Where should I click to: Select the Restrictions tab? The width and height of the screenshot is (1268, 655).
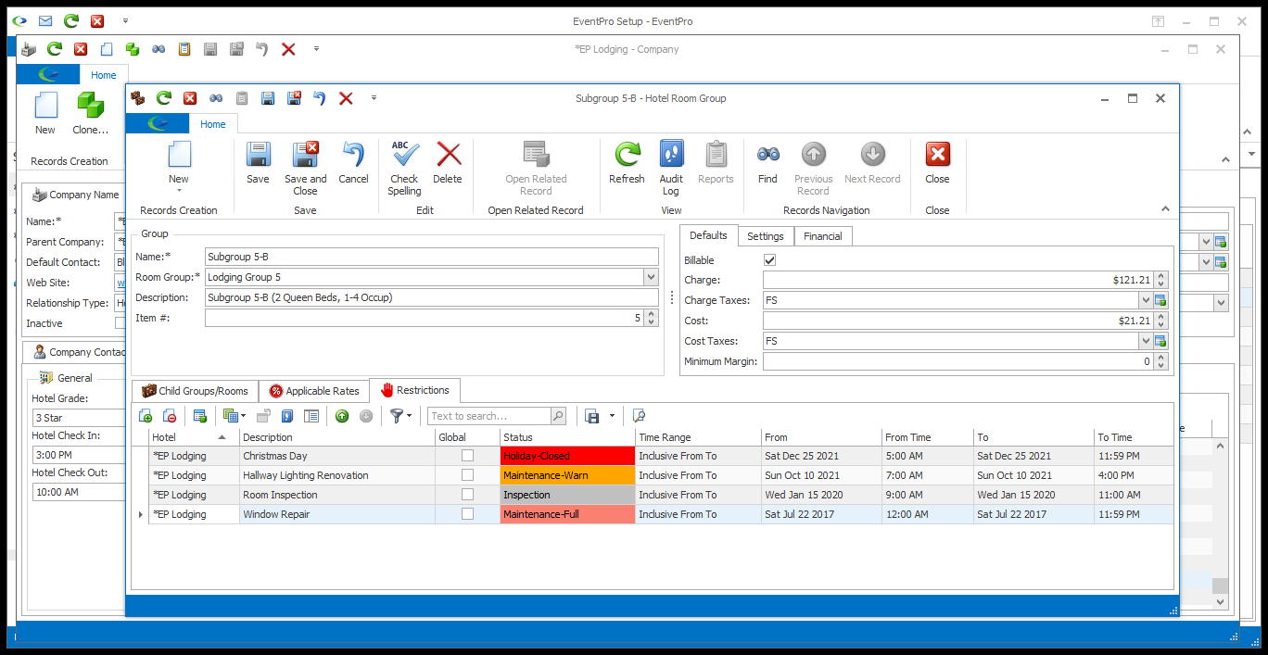pyautogui.click(x=414, y=390)
